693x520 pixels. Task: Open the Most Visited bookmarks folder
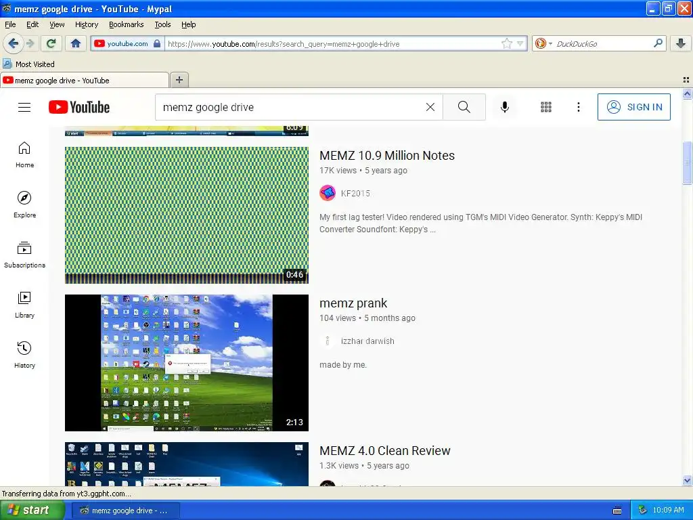(28, 64)
